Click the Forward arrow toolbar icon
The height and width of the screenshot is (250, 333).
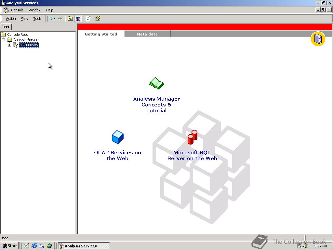click(60, 19)
